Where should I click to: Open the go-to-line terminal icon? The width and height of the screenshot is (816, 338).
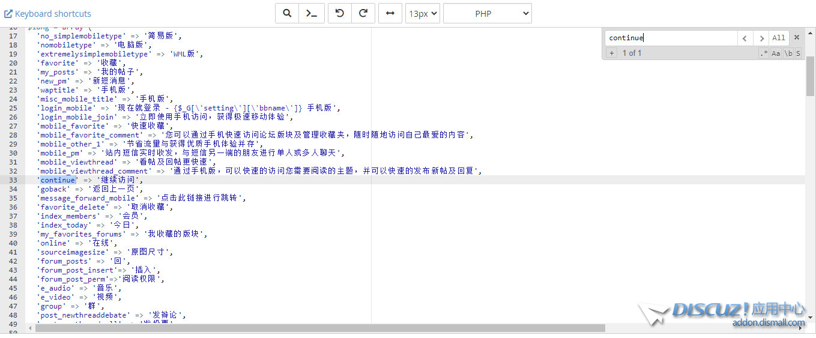point(312,13)
